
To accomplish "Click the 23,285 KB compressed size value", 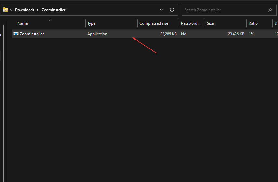I will tap(168, 34).
